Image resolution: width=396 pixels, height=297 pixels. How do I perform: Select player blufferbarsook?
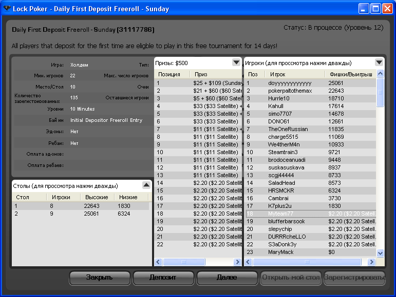(311, 221)
